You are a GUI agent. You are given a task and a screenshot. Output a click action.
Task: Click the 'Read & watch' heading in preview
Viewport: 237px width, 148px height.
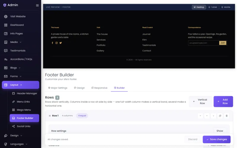pos(148,28)
